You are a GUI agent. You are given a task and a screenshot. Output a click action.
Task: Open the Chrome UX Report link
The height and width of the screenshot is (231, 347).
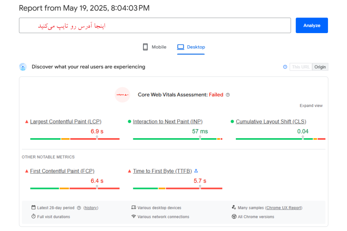click(x=284, y=208)
